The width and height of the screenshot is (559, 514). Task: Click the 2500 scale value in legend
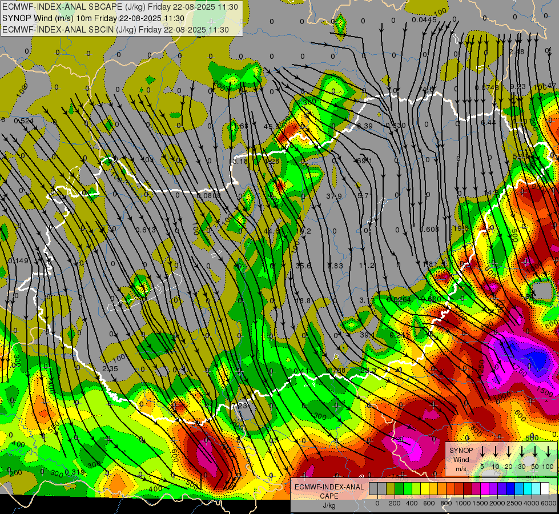[514, 503]
